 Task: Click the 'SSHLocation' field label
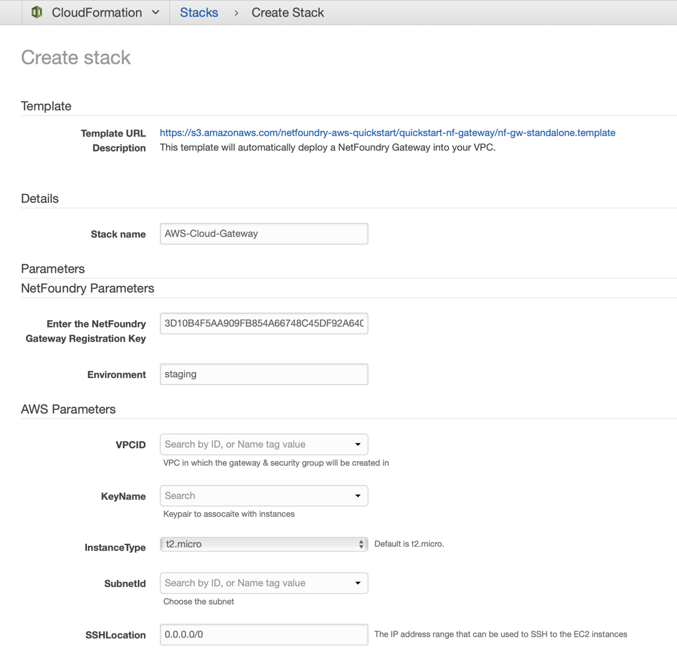[x=116, y=635]
